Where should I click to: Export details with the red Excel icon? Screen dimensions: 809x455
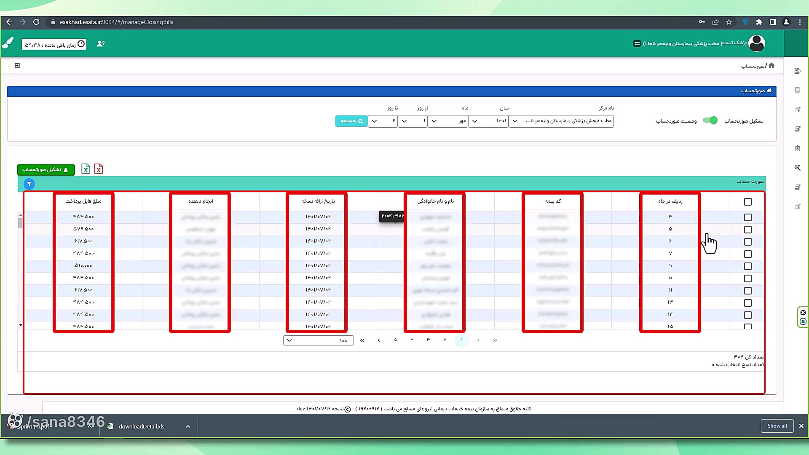(x=99, y=169)
